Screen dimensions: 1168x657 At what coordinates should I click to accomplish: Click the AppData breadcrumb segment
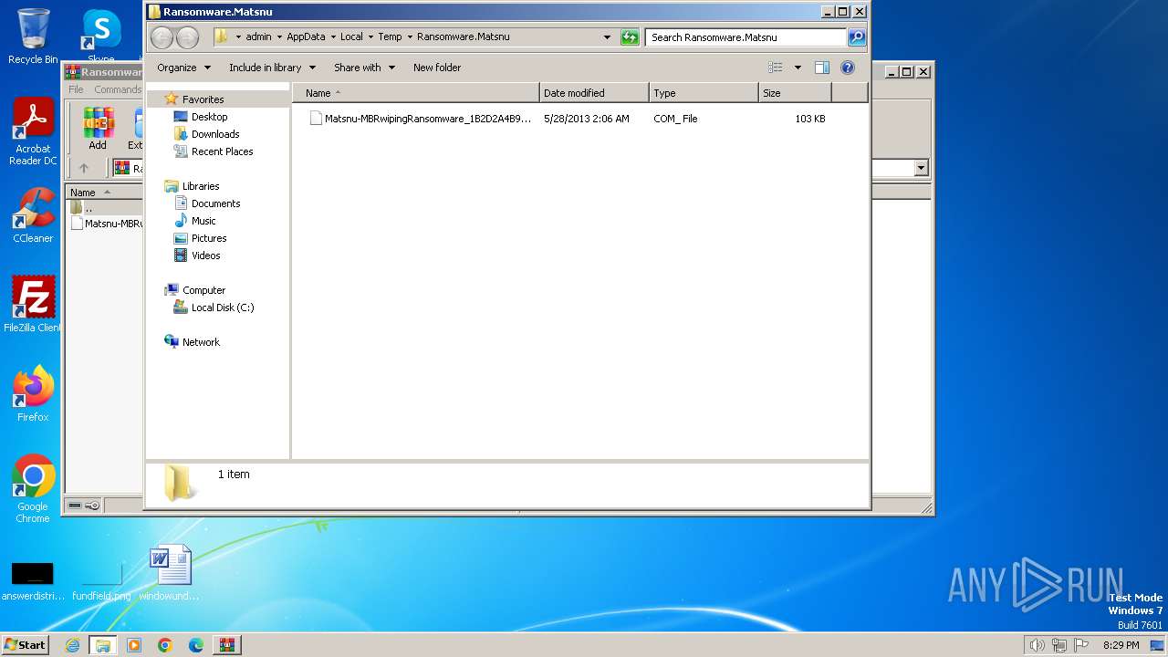[x=306, y=37]
